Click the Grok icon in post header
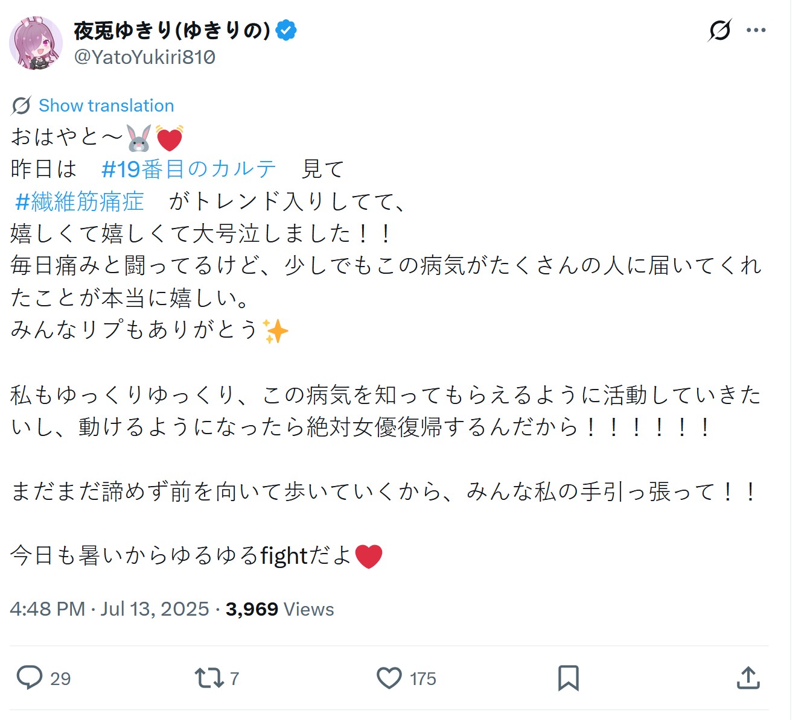The width and height of the screenshot is (810, 720). pos(719,30)
